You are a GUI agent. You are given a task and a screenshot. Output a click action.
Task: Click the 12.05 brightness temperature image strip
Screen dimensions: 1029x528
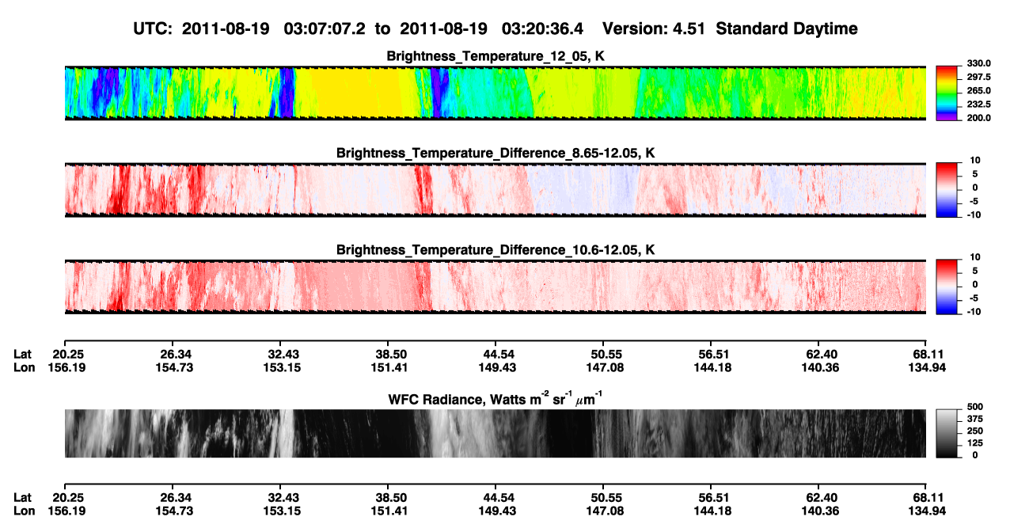tap(495, 93)
